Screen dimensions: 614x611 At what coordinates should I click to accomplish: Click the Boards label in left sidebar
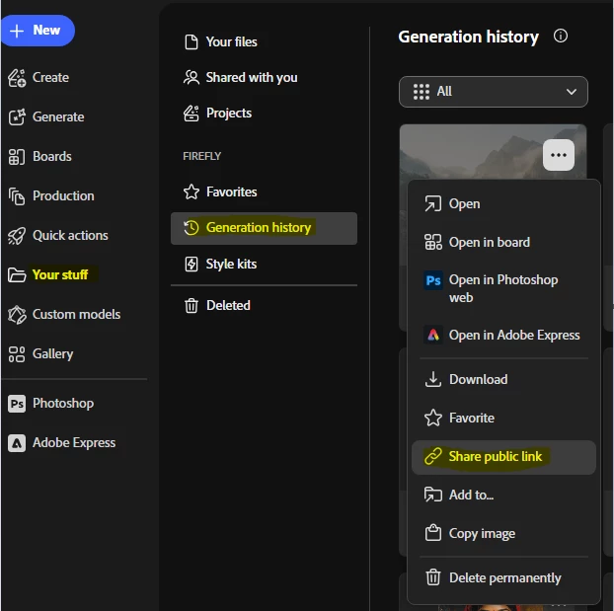coord(52,157)
